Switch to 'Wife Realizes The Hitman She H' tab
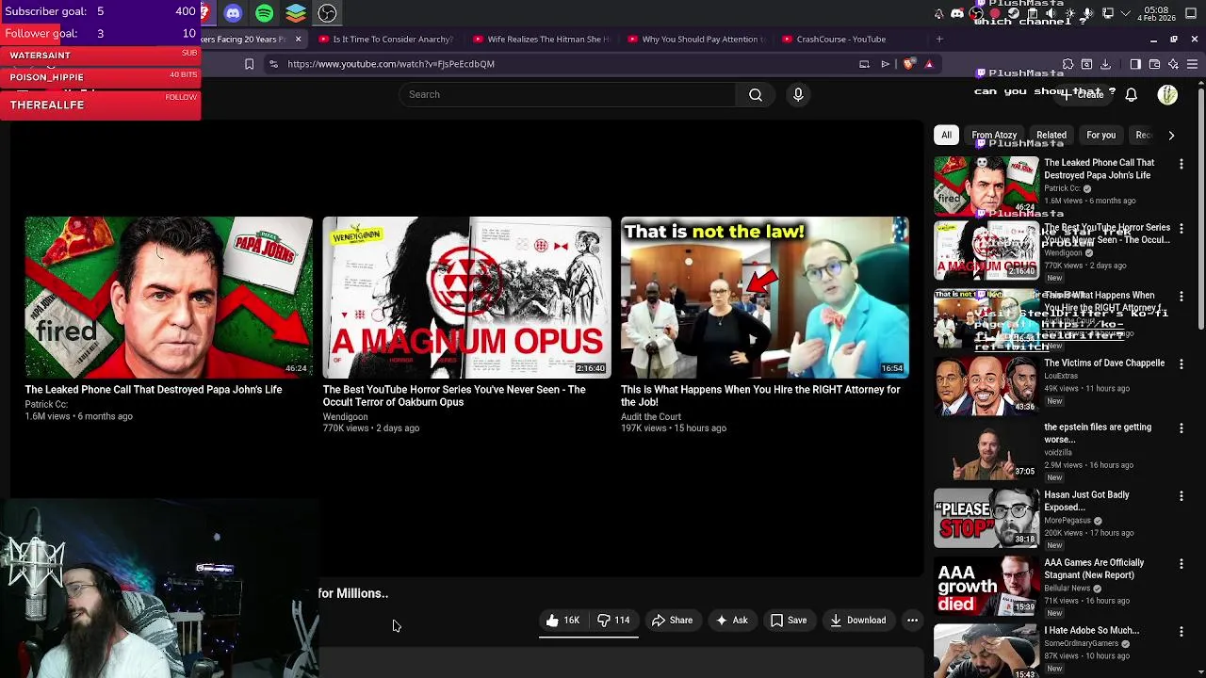This screenshot has height=678, width=1206. (x=541, y=40)
